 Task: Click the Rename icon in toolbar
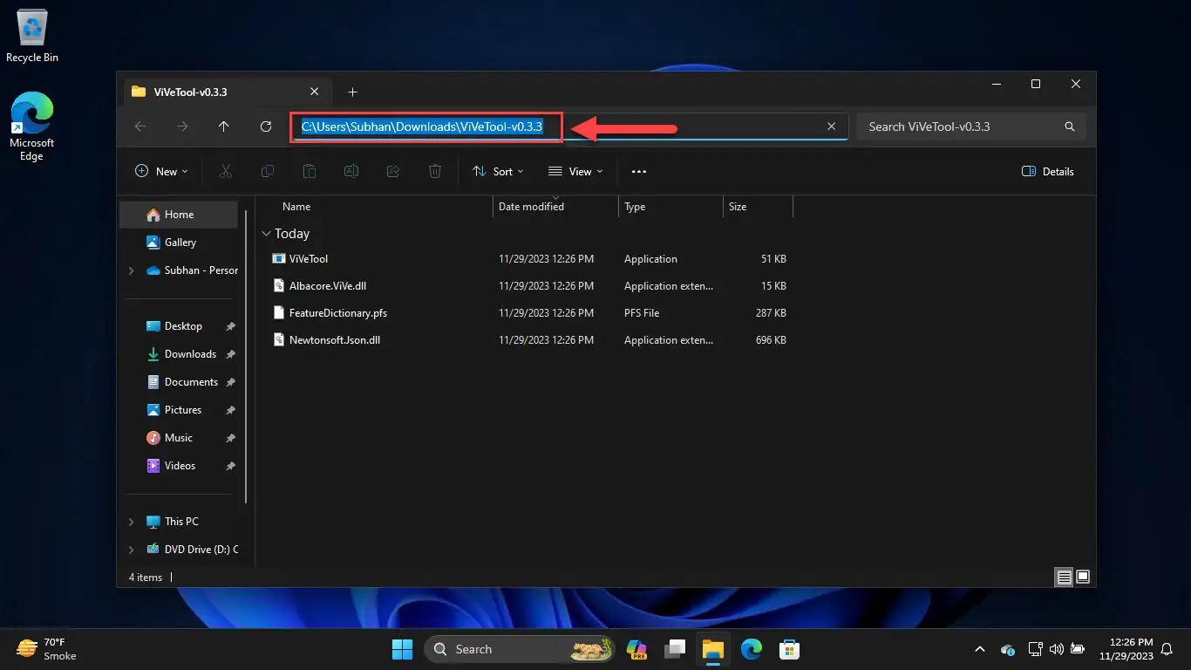coord(351,171)
